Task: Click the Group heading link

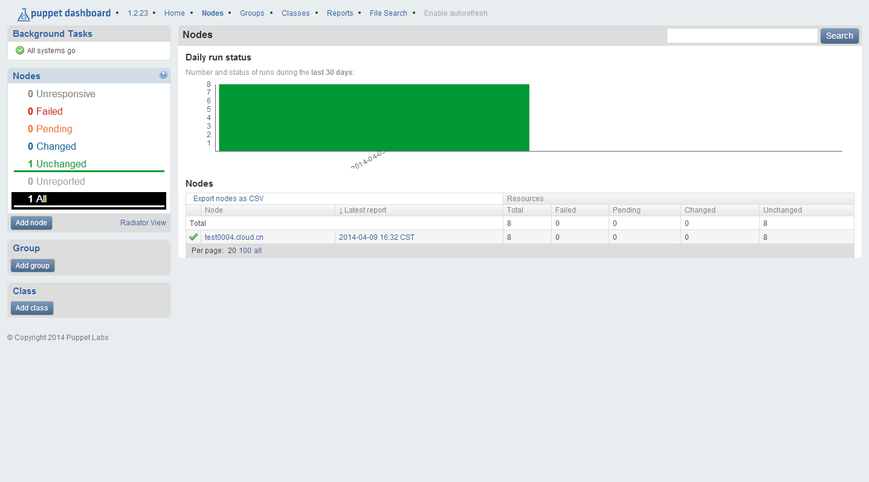Action: coord(27,248)
